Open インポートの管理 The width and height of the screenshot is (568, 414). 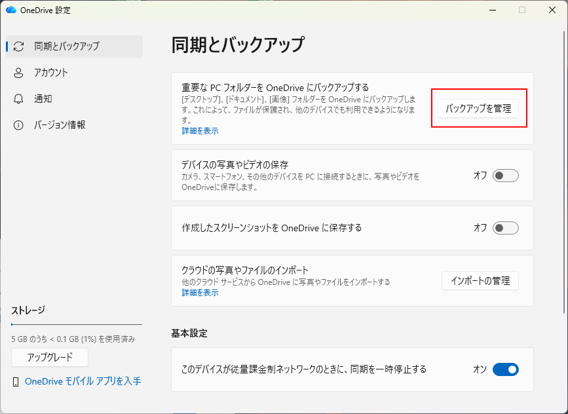(x=480, y=281)
